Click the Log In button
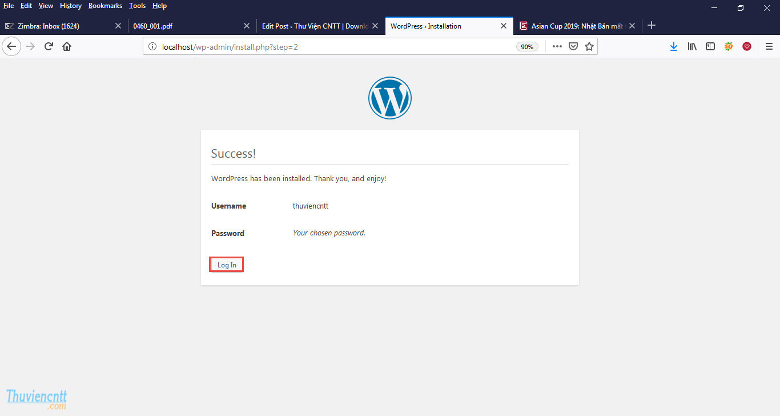This screenshot has height=416, width=780. pos(227,265)
